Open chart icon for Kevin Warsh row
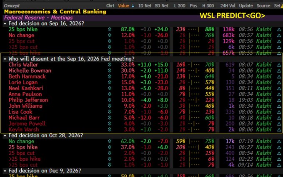The image size is (283, 177). pos(110,129)
